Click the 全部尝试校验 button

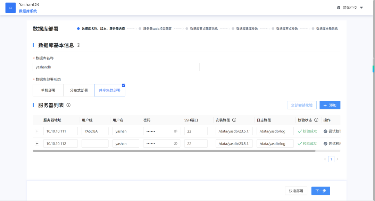(x=302, y=105)
